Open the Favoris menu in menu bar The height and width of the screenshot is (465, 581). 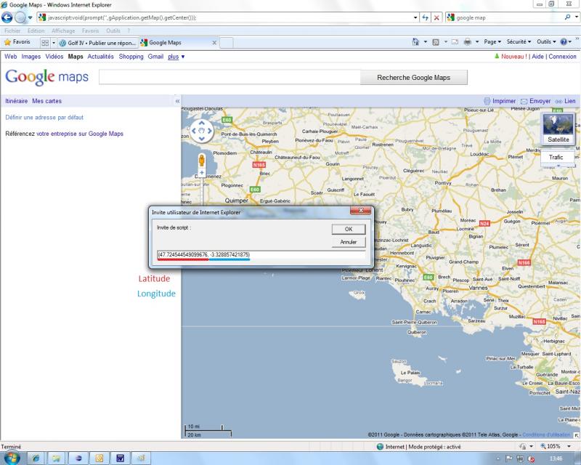tap(90, 31)
